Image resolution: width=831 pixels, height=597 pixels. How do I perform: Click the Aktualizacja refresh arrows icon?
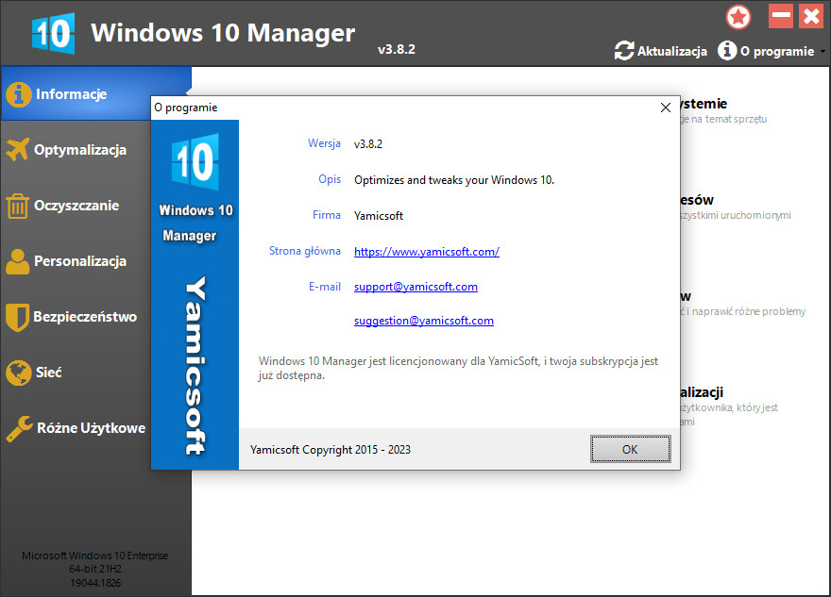[x=624, y=51]
